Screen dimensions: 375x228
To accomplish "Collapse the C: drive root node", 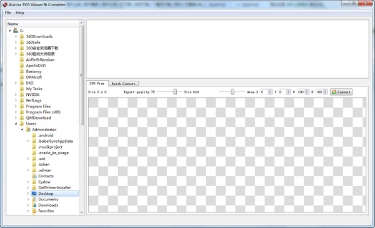I will [x=10, y=31].
